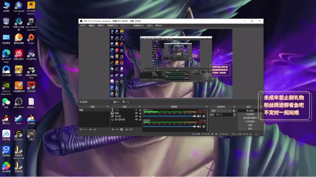Click 启动虚拟摄像机 button
Viewport: 316px width, 177px height.
pyautogui.click(x=250, y=118)
